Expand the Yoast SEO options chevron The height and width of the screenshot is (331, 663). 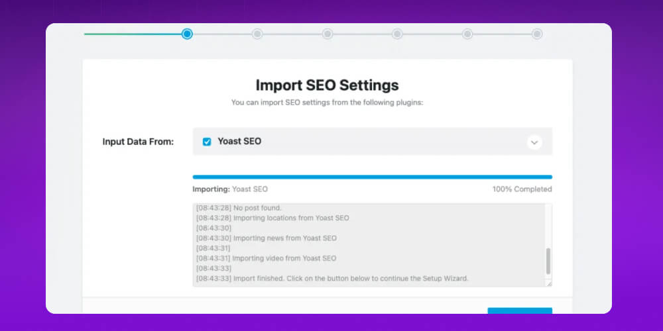click(534, 142)
